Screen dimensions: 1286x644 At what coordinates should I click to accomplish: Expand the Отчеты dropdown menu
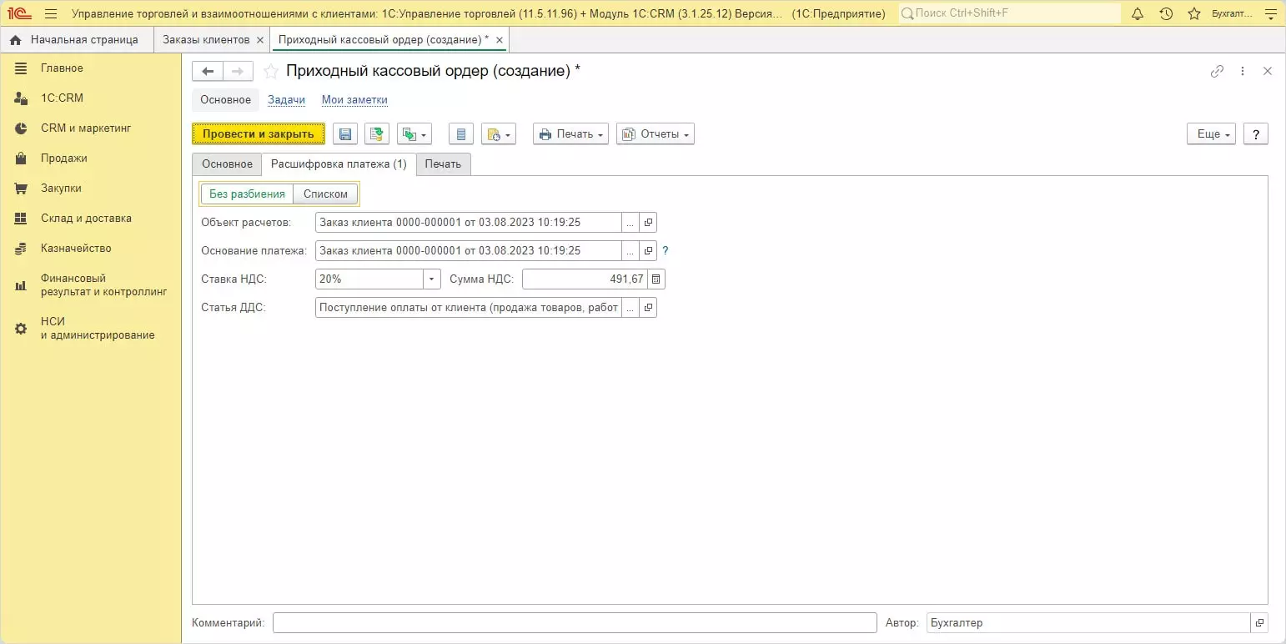656,134
